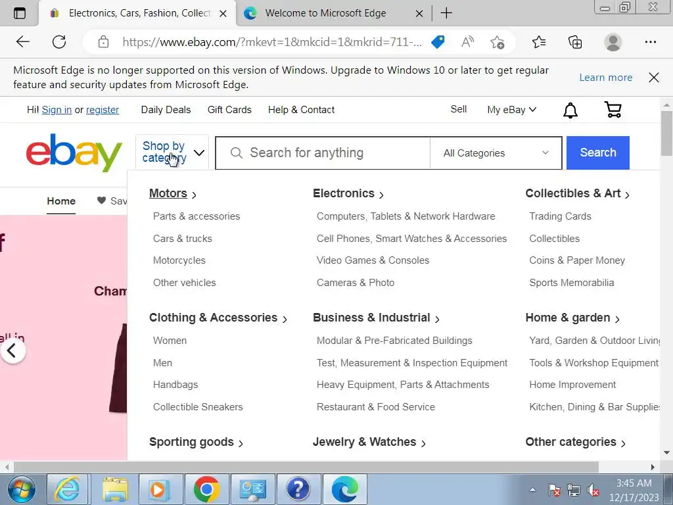This screenshot has height=505, width=673.
Task: Launch Google Chrome from taskbar
Action: click(206, 489)
